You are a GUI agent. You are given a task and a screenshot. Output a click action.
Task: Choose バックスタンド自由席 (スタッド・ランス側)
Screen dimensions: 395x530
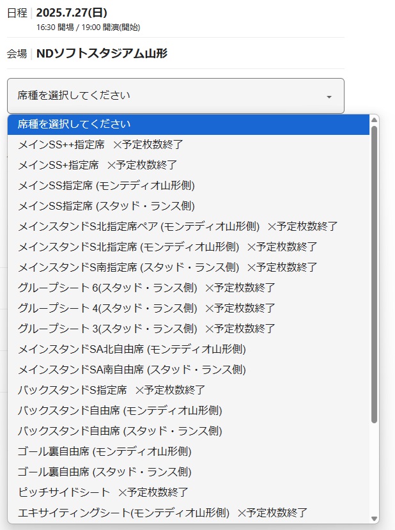(188, 431)
